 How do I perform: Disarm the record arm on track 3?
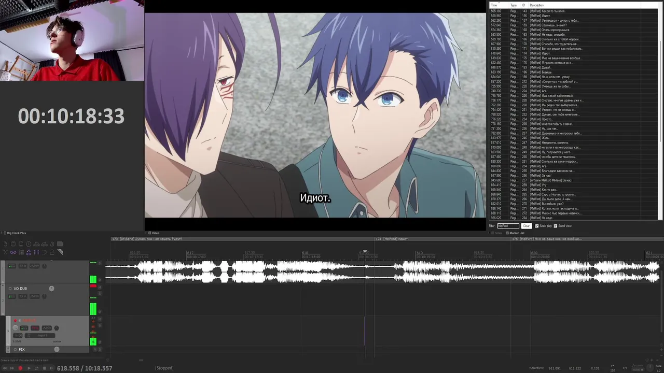click(x=15, y=321)
